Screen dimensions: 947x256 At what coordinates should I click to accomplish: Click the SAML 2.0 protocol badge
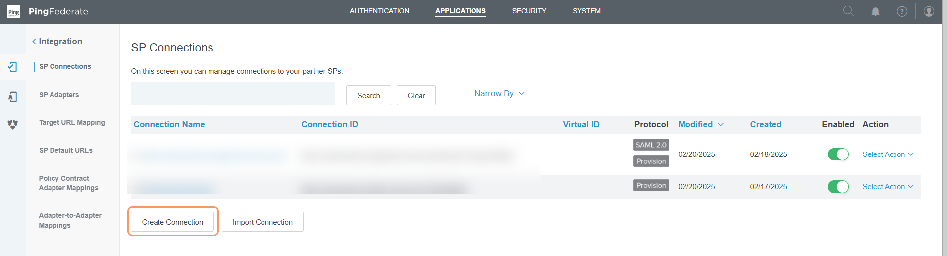(x=651, y=145)
